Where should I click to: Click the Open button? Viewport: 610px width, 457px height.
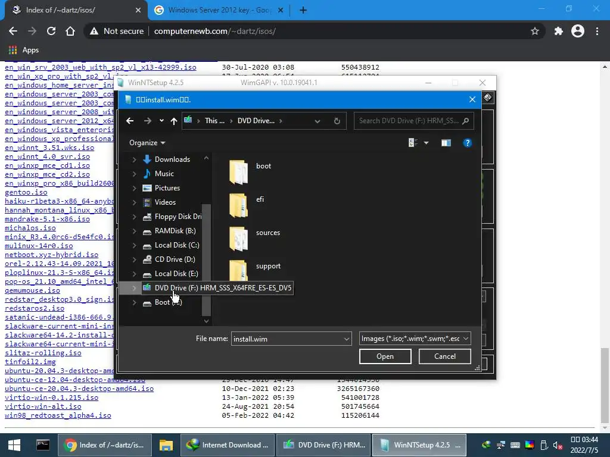[x=385, y=356]
